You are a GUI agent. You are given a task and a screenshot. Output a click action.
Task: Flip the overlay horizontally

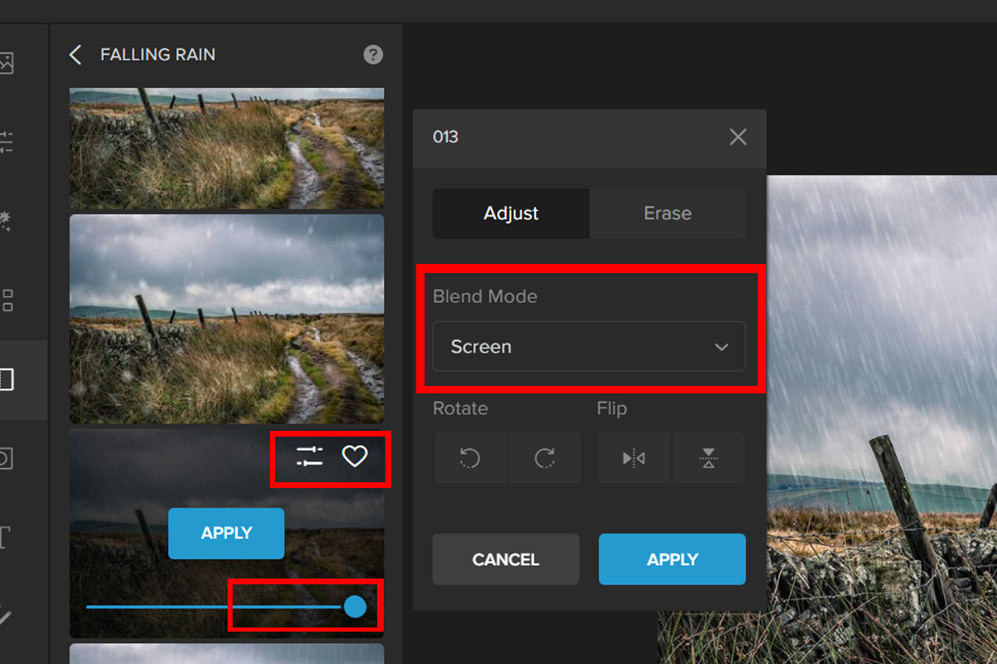pos(634,458)
